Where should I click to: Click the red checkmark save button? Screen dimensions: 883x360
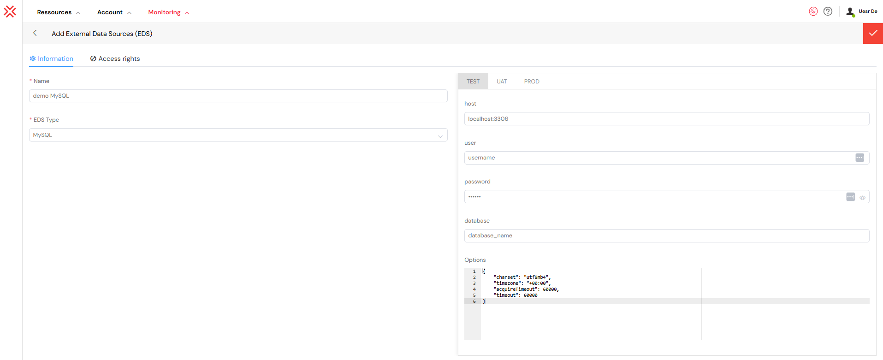[873, 33]
